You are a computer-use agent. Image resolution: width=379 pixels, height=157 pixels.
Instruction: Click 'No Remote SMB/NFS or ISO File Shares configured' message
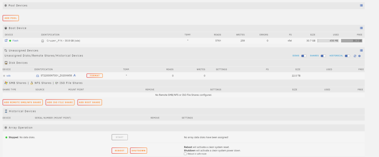pos(183,95)
